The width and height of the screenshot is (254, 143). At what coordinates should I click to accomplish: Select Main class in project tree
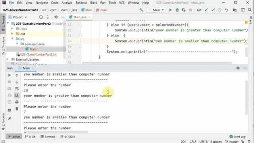click(x=33, y=49)
